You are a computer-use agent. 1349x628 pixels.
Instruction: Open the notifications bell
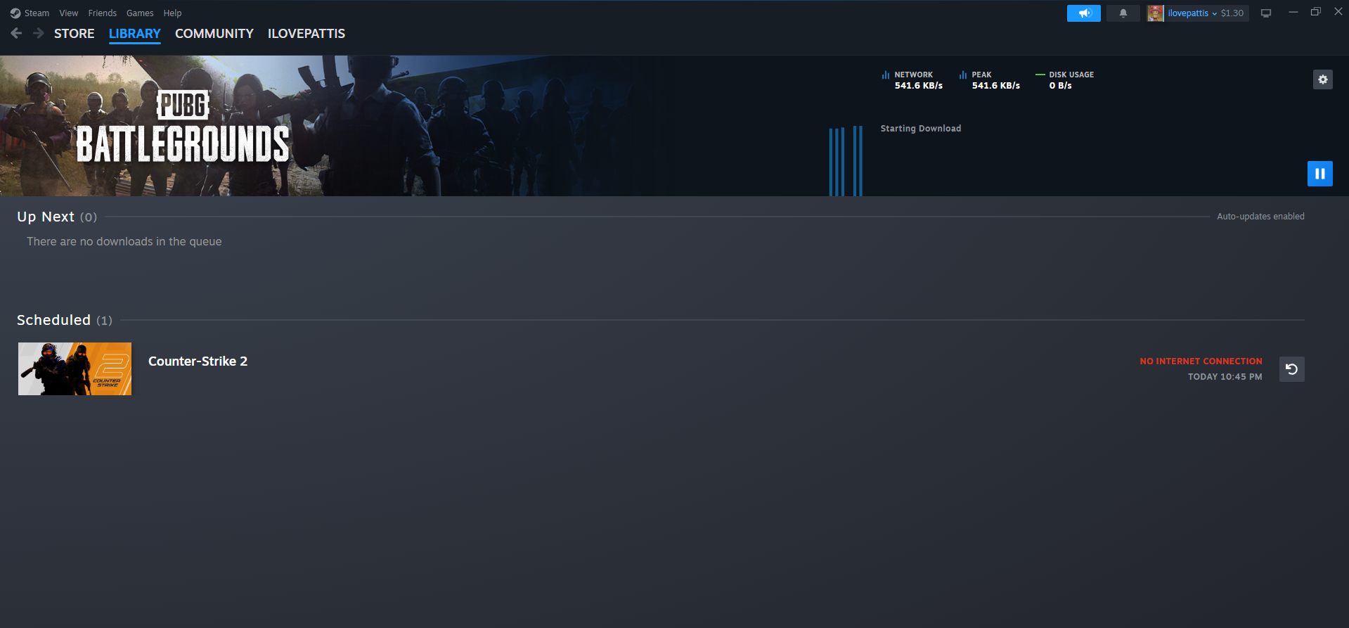pyautogui.click(x=1123, y=13)
